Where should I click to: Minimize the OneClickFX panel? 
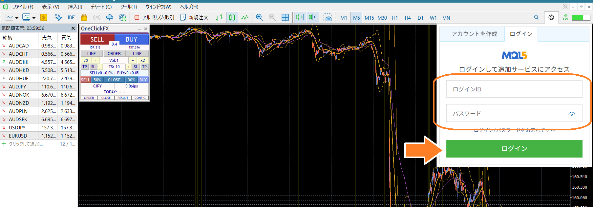point(139,29)
